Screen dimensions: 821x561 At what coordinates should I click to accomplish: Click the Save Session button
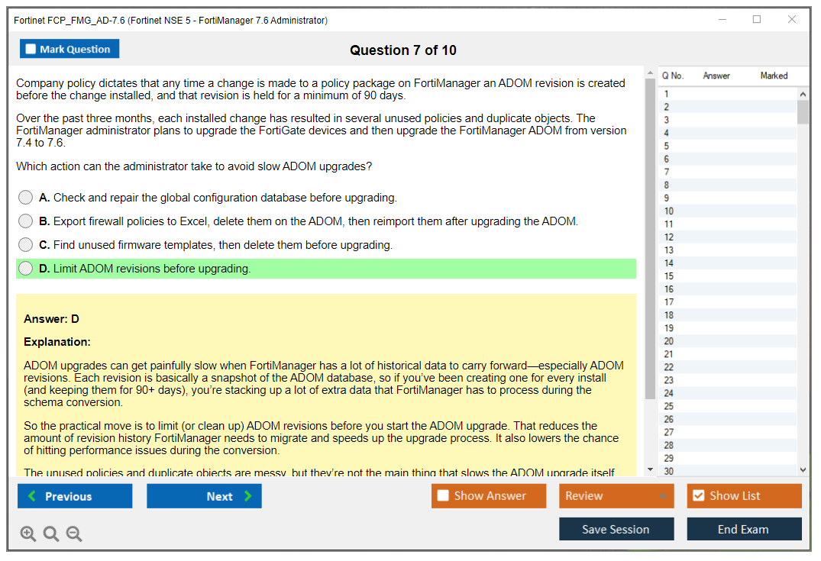[616, 529]
